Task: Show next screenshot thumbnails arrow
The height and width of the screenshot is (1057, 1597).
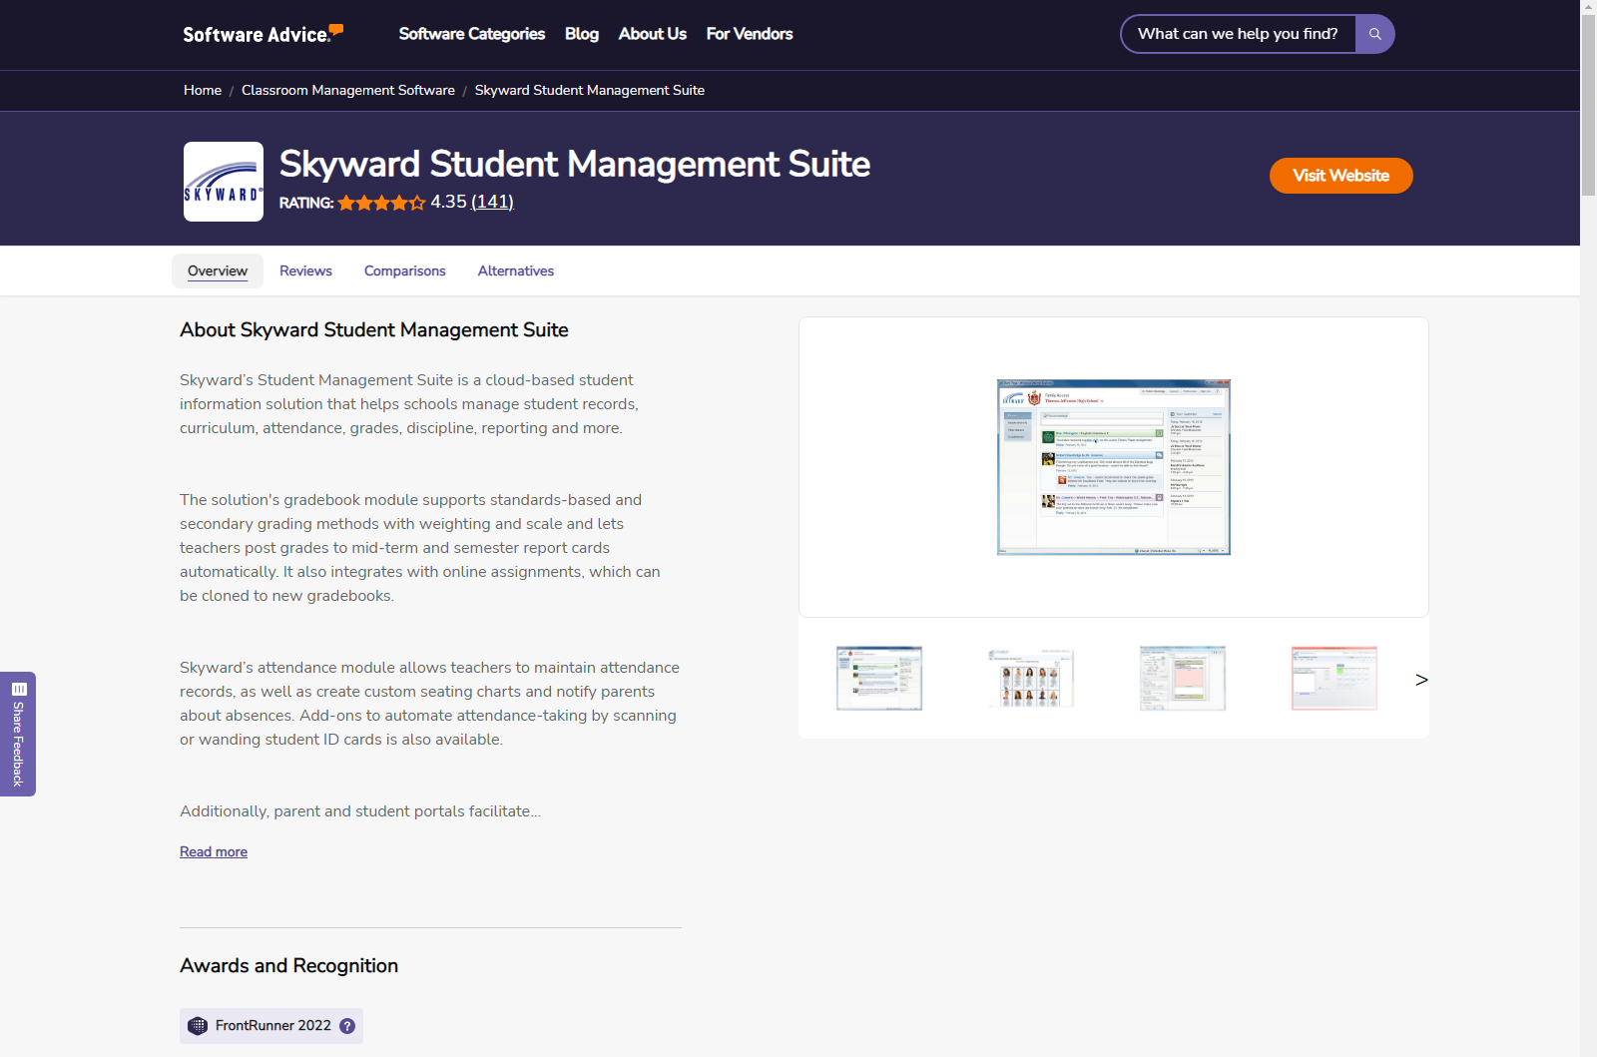Action: [1421, 680]
